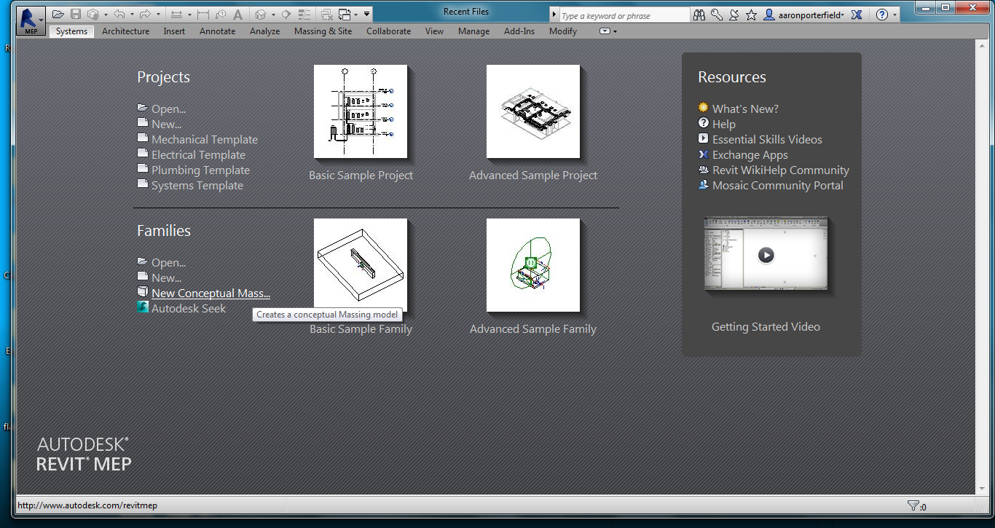
Task: Click the Families New... link
Action: coord(166,278)
